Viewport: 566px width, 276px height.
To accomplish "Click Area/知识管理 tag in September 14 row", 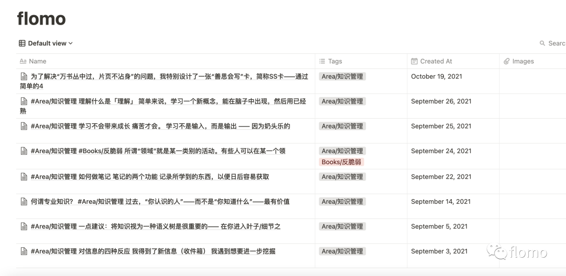I will [x=342, y=202].
